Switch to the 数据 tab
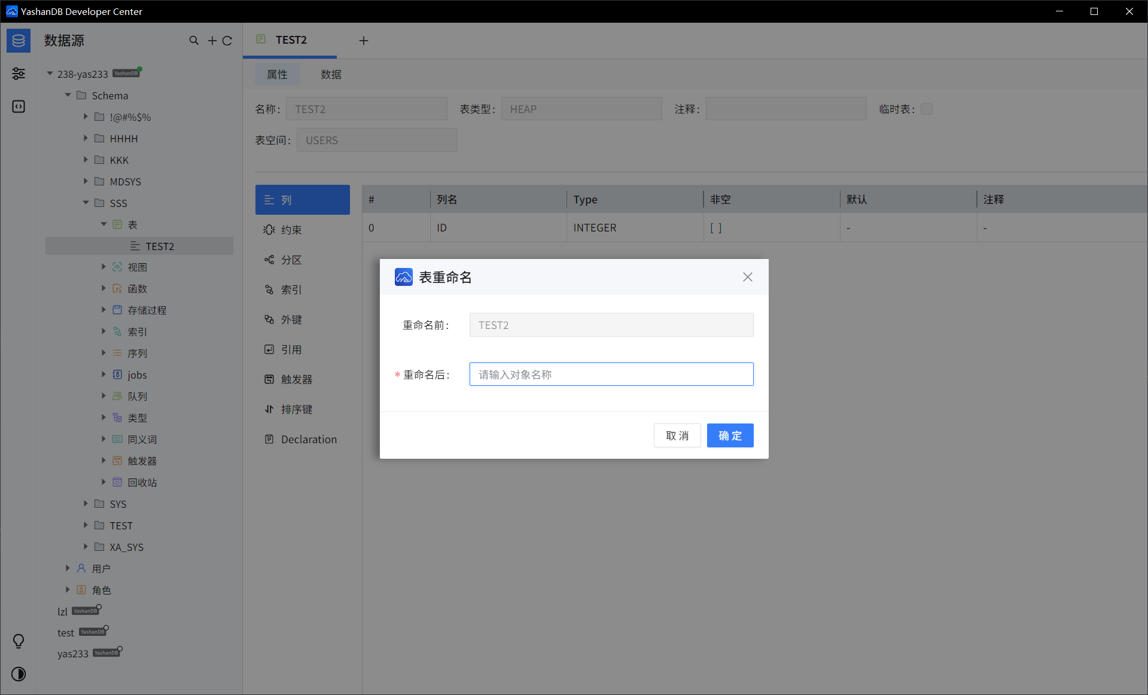The width and height of the screenshot is (1148, 695). pos(331,74)
